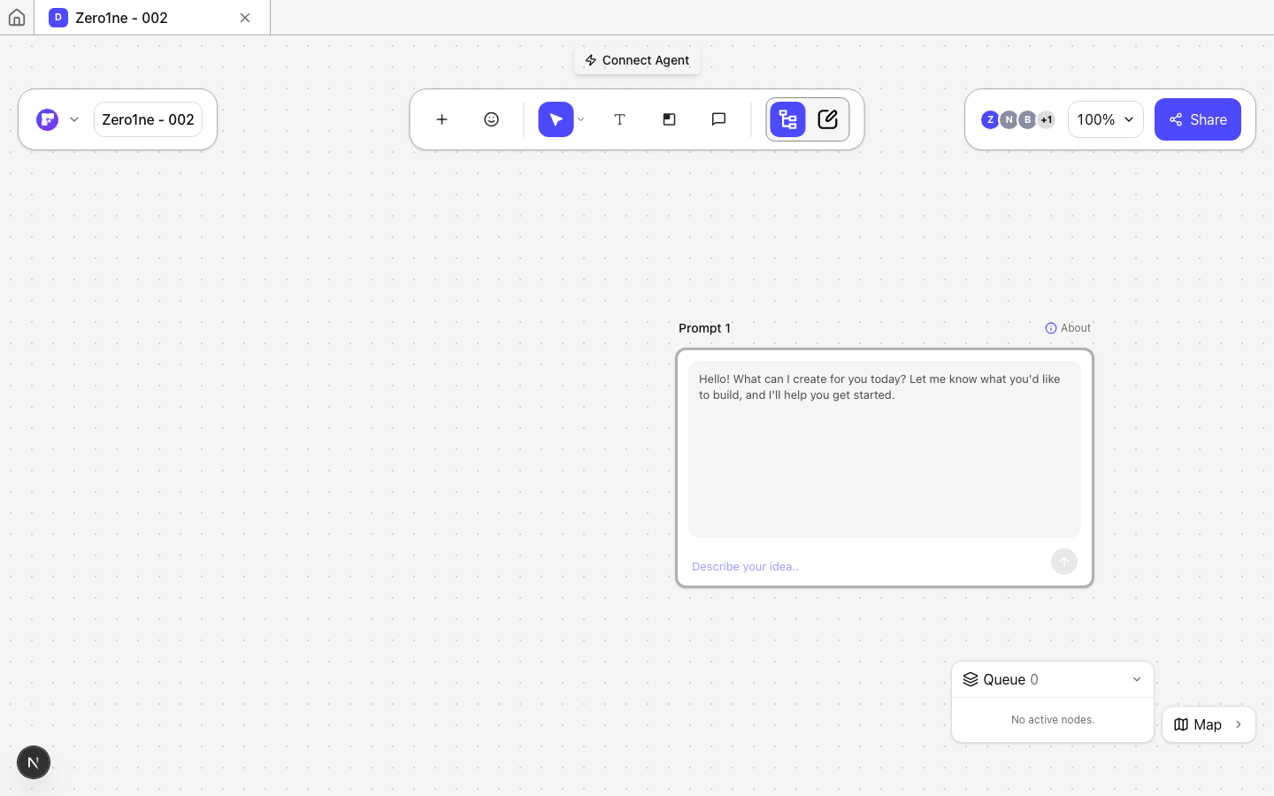
Task: Send the prompt with arrow button
Action: click(1064, 562)
